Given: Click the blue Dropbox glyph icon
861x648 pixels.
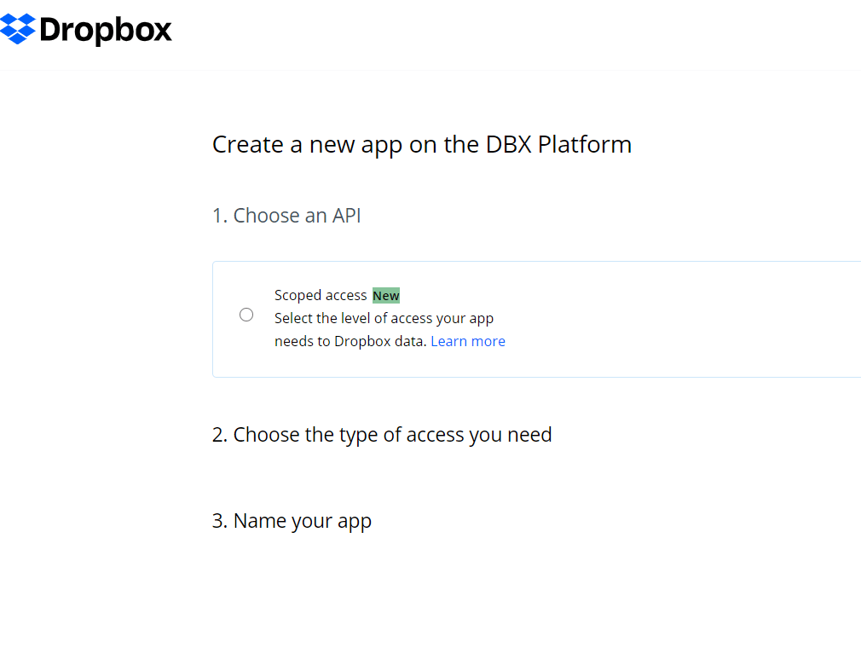Looking at the screenshot, I should pos(18,28).
